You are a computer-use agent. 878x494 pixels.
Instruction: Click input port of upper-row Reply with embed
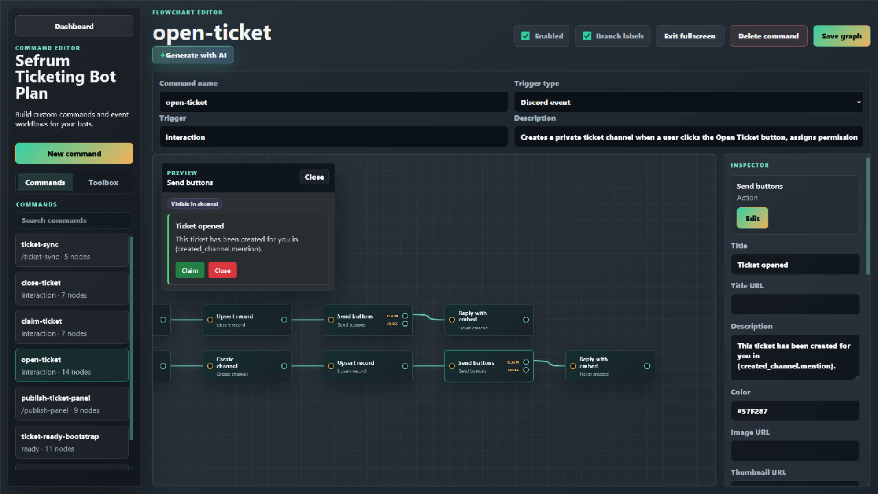(451, 319)
